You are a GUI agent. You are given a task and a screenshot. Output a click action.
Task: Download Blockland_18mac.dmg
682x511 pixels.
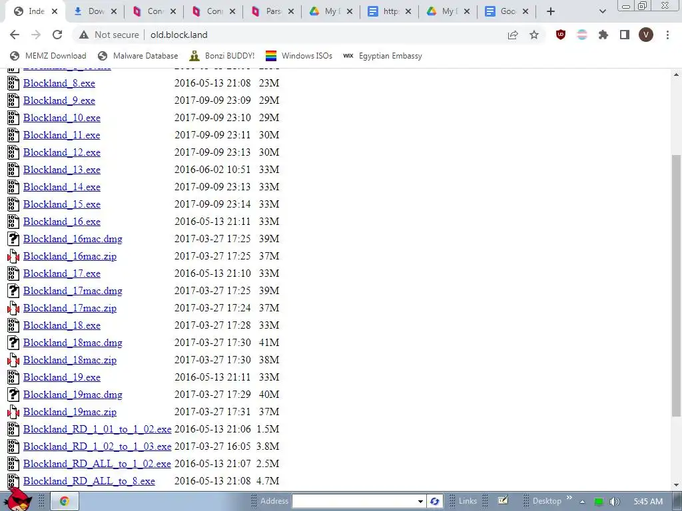tap(73, 343)
